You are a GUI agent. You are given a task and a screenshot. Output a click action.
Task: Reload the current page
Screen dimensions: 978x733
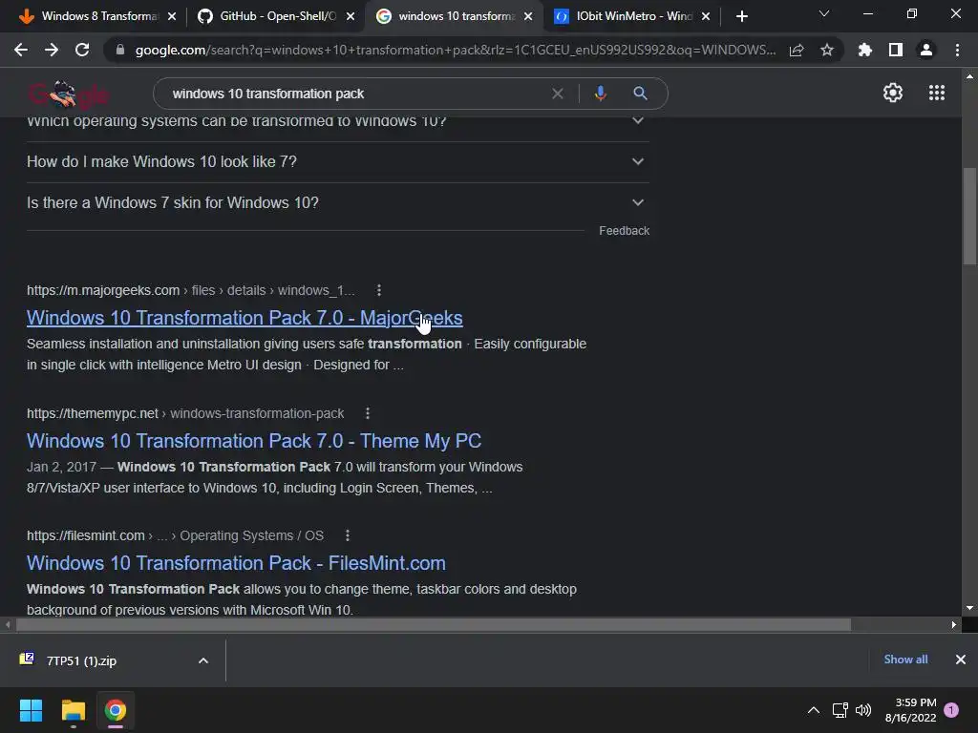click(82, 50)
